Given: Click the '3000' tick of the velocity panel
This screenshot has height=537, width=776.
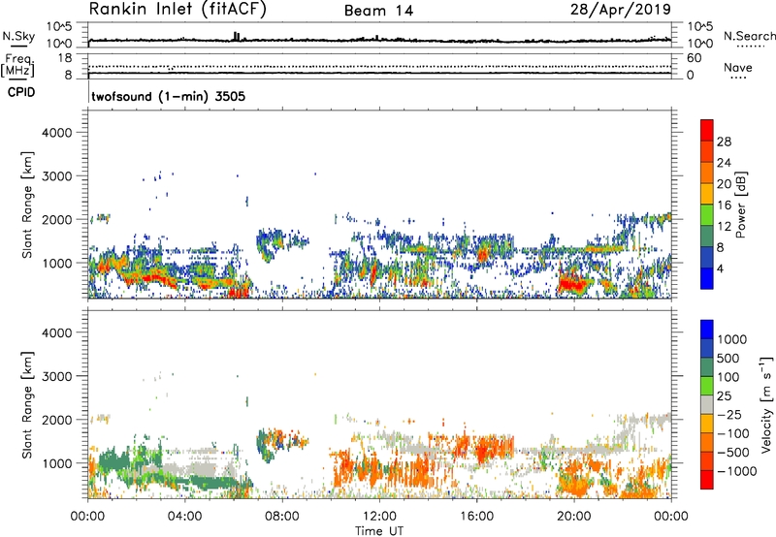Looking at the screenshot, I should (x=57, y=376).
